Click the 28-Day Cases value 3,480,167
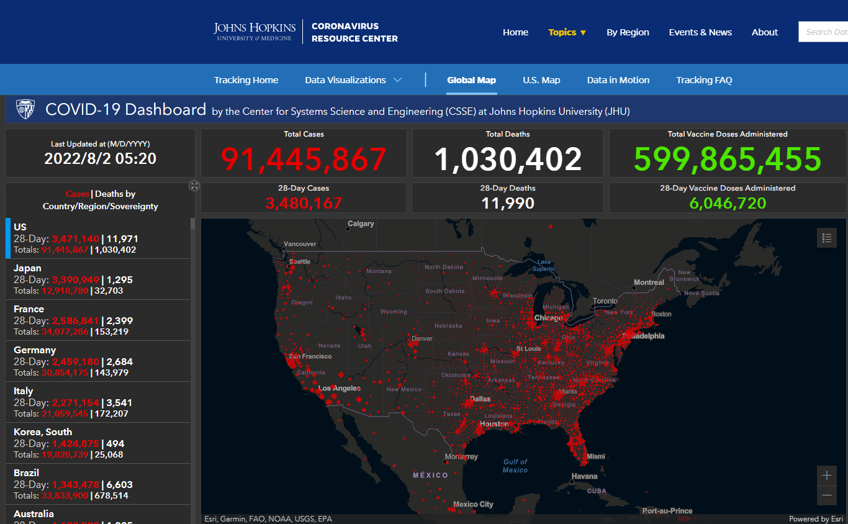 (304, 202)
